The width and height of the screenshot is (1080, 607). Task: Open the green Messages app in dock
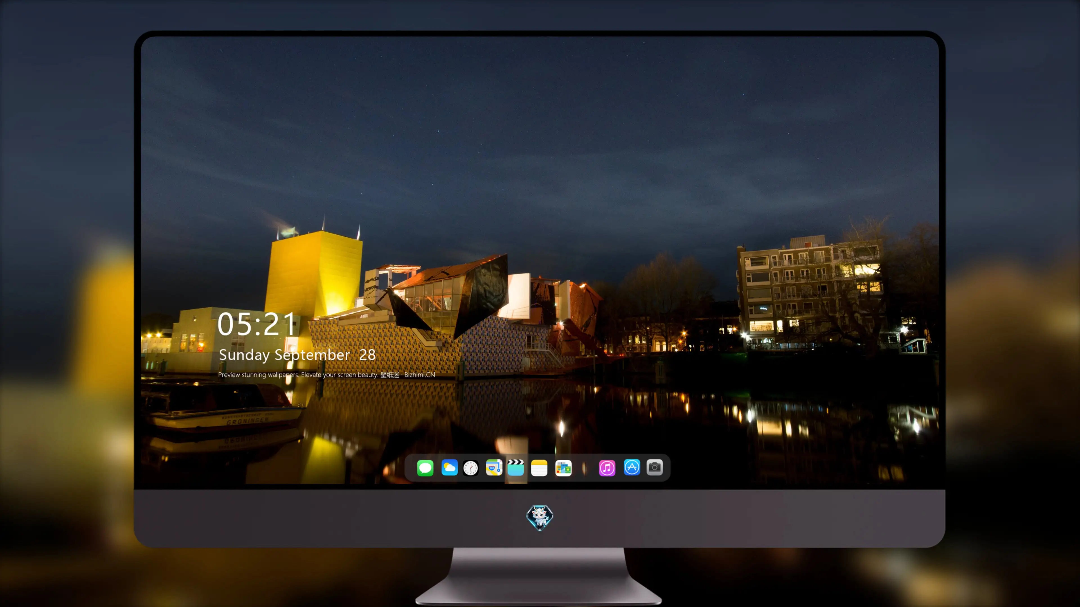pyautogui.click(x=425, y=468)
